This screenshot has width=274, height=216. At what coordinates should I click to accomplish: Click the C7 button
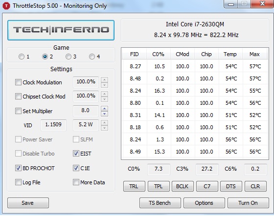point(207,186)
